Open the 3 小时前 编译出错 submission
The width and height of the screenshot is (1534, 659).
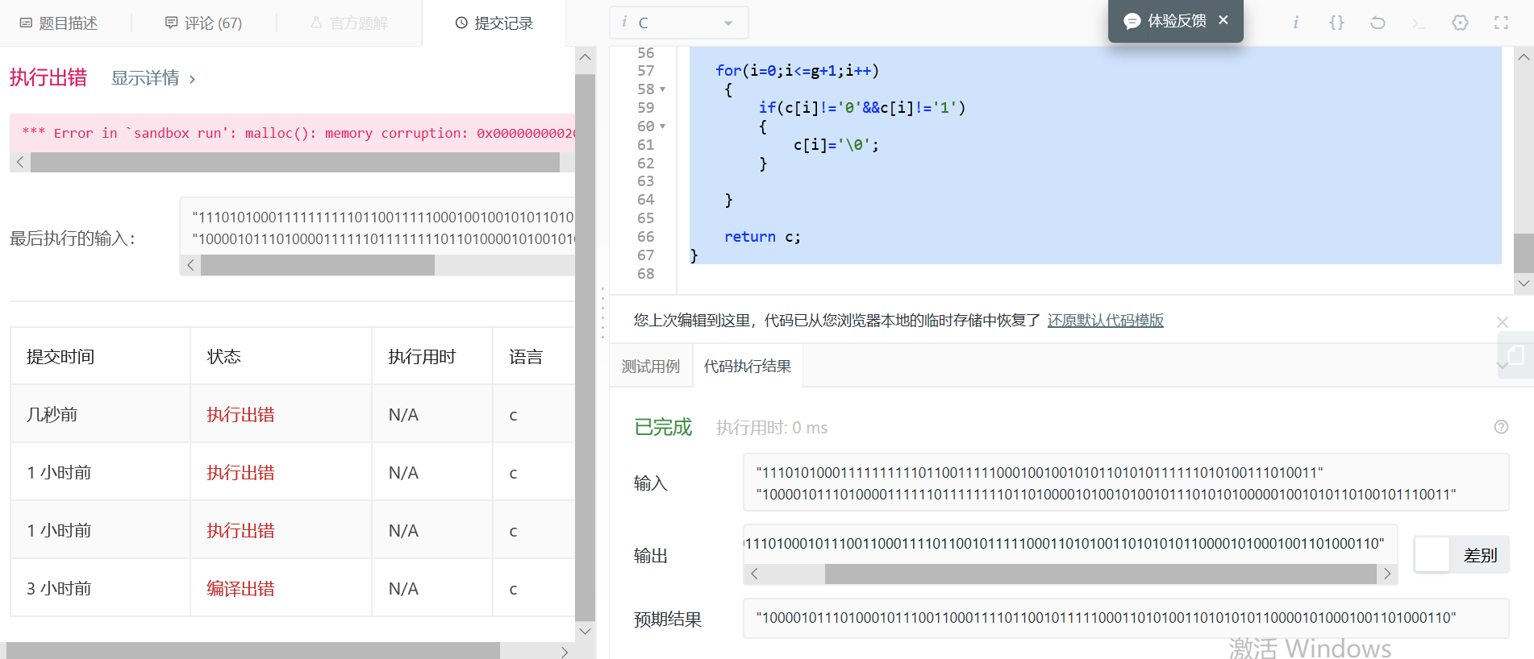coord(240,588)
